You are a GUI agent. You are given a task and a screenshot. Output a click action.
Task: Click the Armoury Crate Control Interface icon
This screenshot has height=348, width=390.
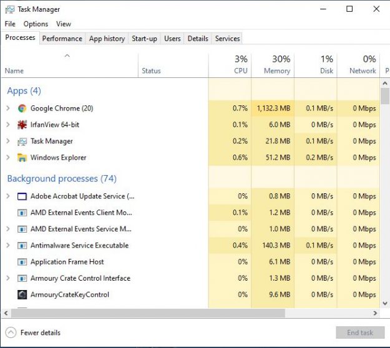click(22, 278)
